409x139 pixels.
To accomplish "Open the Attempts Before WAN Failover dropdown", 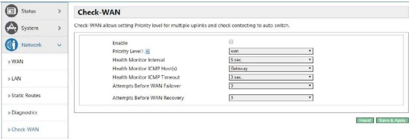I will tap(271, 86).
